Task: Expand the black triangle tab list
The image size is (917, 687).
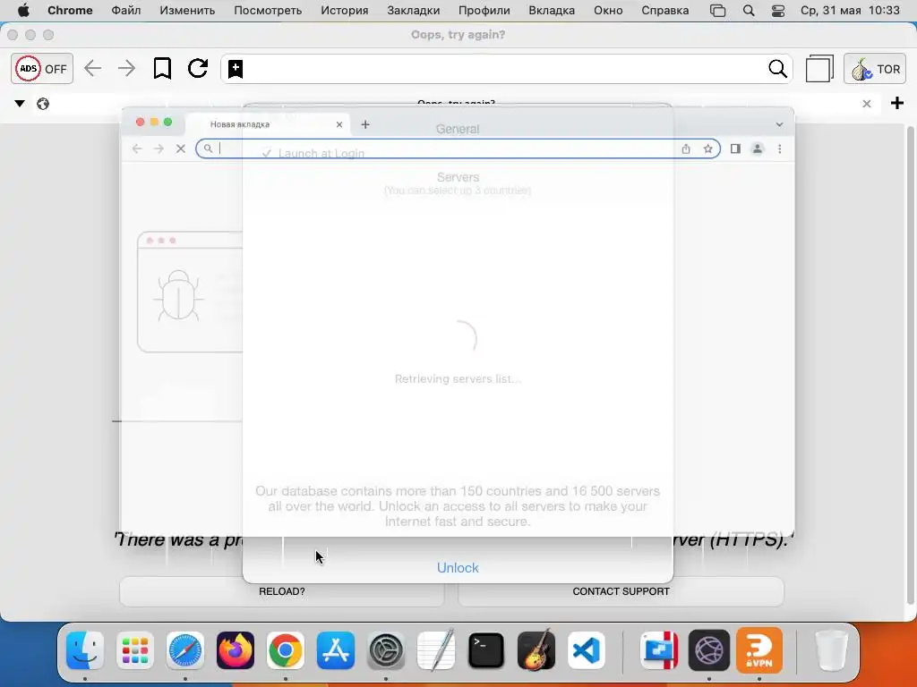Action: click(20, 104)
